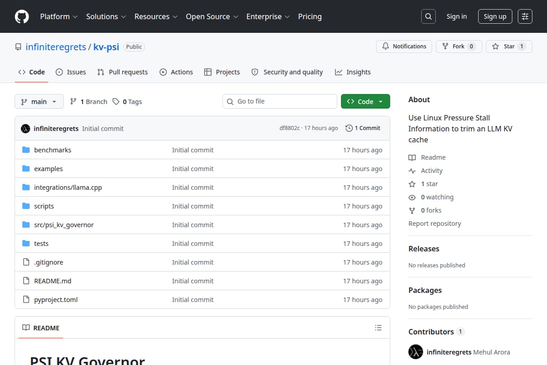Switch to the Code tab
Screen dimensions: 547x365
(x=31, y=72)
